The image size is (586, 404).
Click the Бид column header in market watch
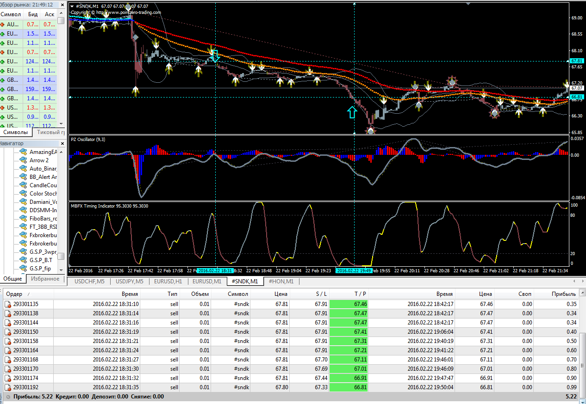point(32,14)
